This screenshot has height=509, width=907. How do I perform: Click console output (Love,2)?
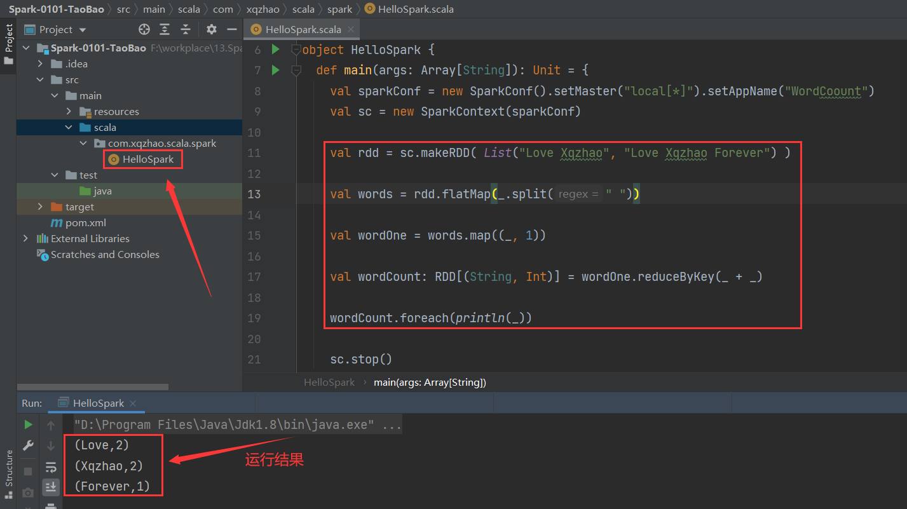(101, 445)
